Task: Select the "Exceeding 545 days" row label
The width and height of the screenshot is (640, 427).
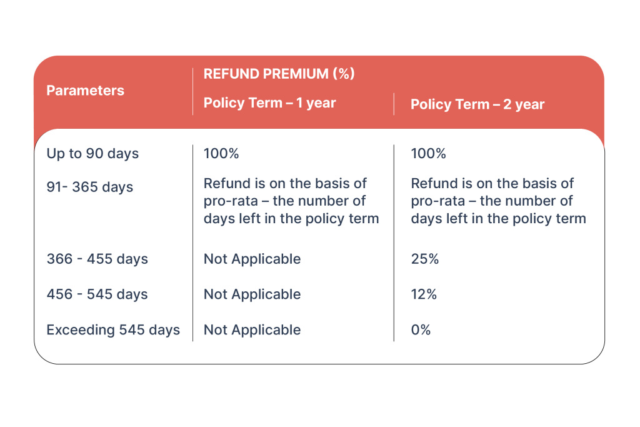Action: [x=113, y=330]
